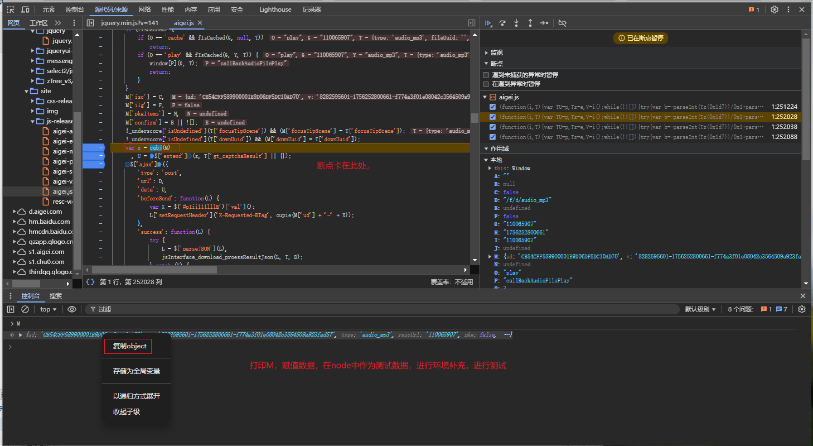The width and height of the screenshot is (813, 446).
Task: Open the top context selector
Action: pos(49,309)
